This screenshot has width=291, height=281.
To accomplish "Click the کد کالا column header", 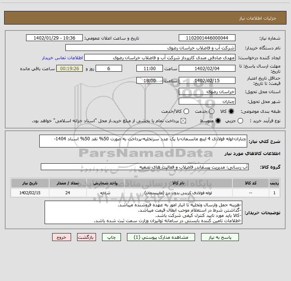I will (x=251, y=183).
